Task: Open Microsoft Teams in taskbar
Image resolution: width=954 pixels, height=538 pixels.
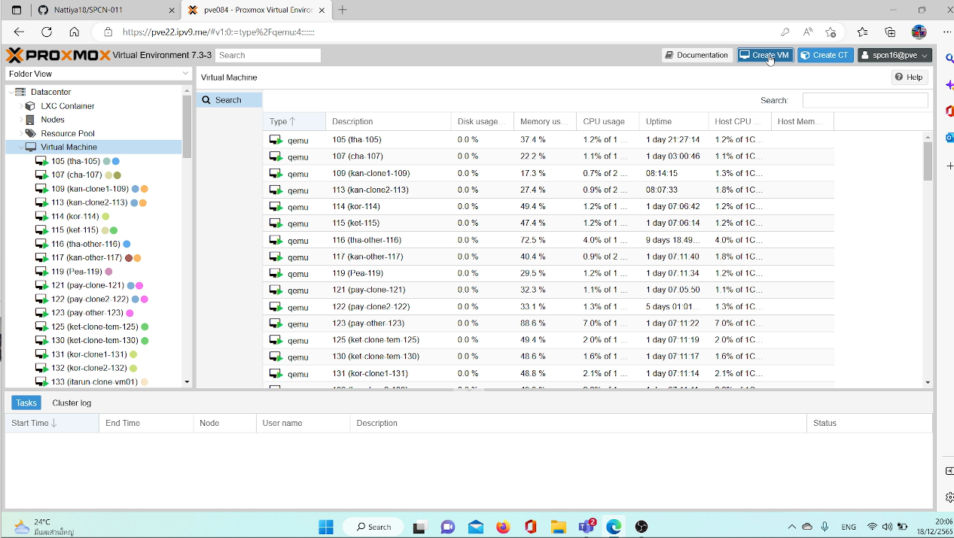Action: (x=586, y=527)
